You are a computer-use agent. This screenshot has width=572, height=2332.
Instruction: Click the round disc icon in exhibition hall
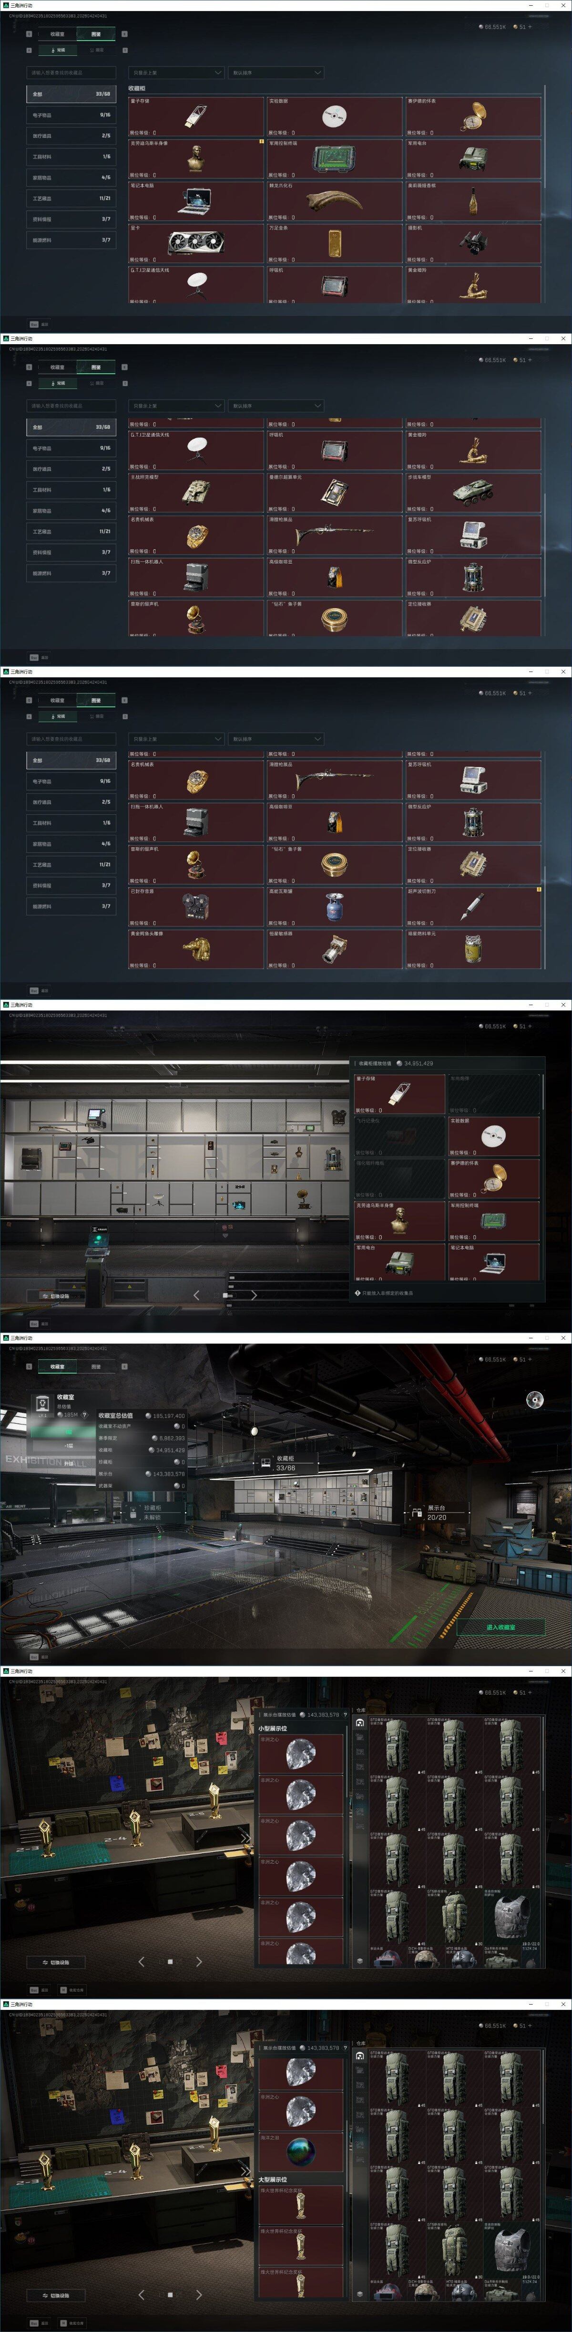[x=535, y=1400]
